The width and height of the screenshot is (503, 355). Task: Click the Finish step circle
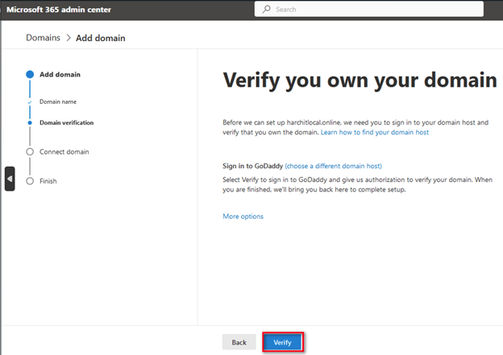tap(30, 181)
